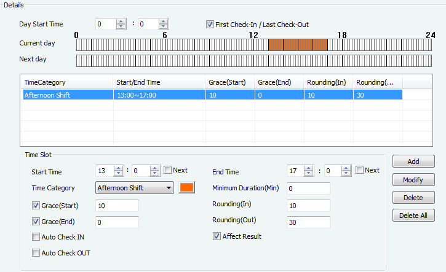Click the Add button
Image resolution: width=446 pixels, height=272 pixels.
coord(413,161)
